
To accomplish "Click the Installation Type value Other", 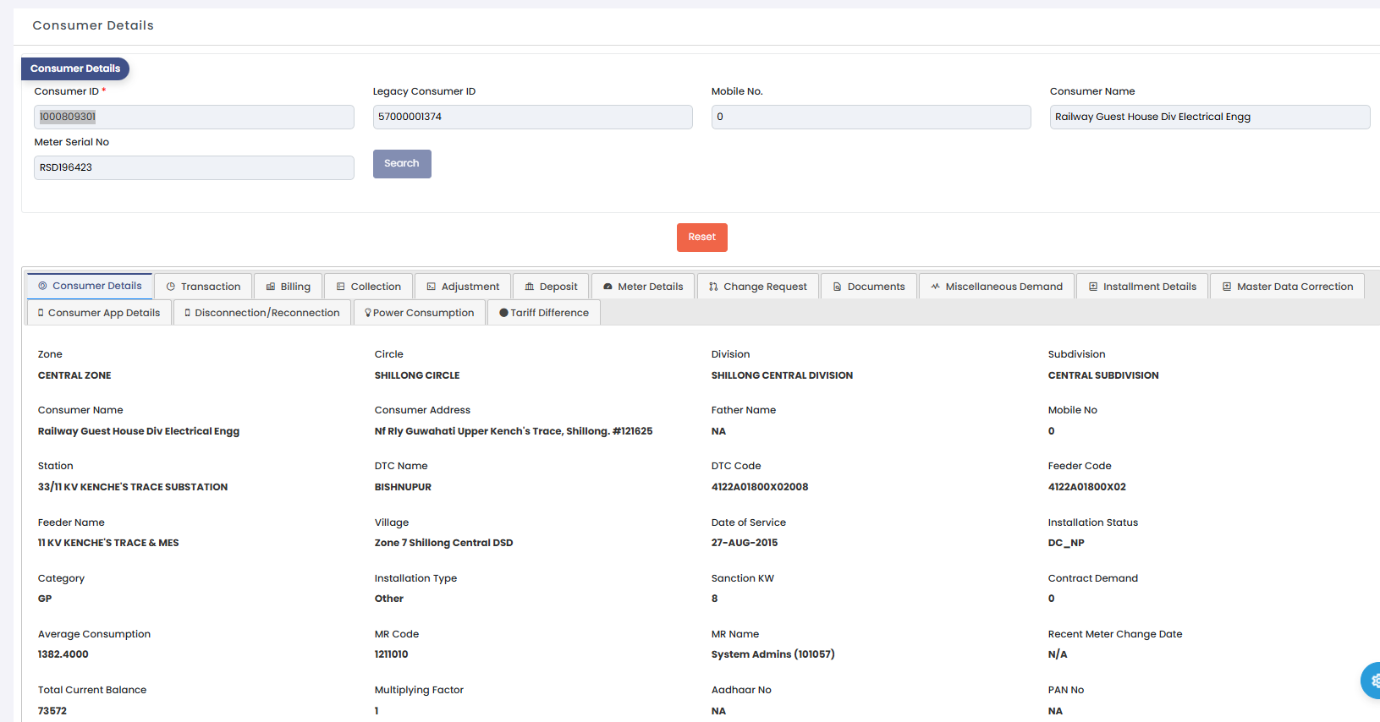I will pyautogui.click(x=389, y=599).
